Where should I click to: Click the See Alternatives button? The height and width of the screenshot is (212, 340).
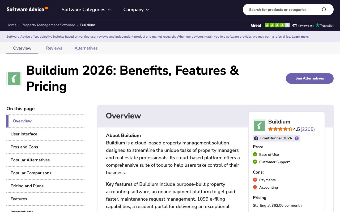[310, 78]
